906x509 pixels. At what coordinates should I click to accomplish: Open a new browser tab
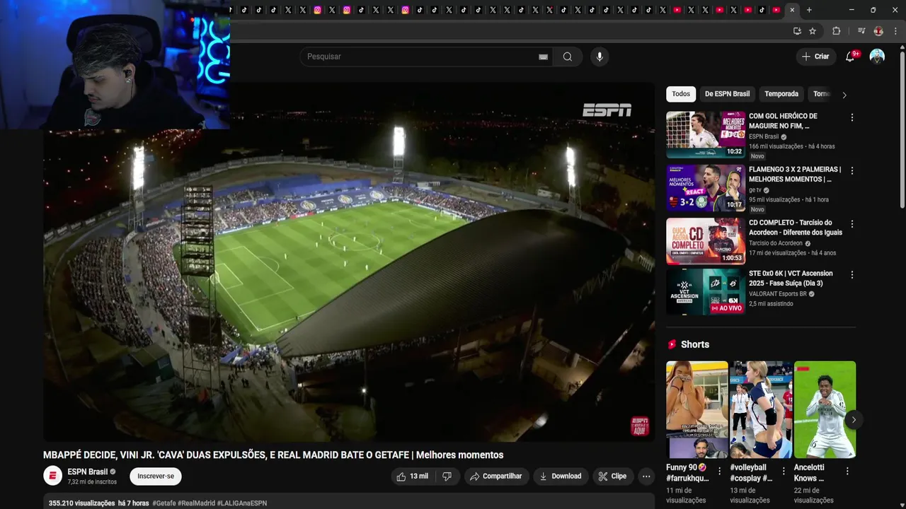click(x=809, y=10)
